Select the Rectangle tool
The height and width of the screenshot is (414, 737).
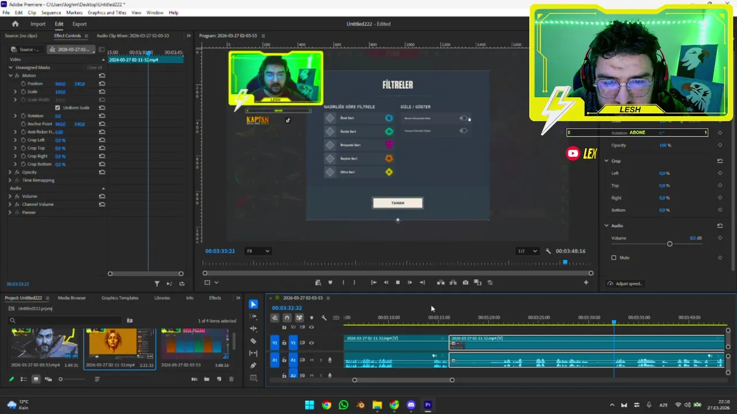253,378
